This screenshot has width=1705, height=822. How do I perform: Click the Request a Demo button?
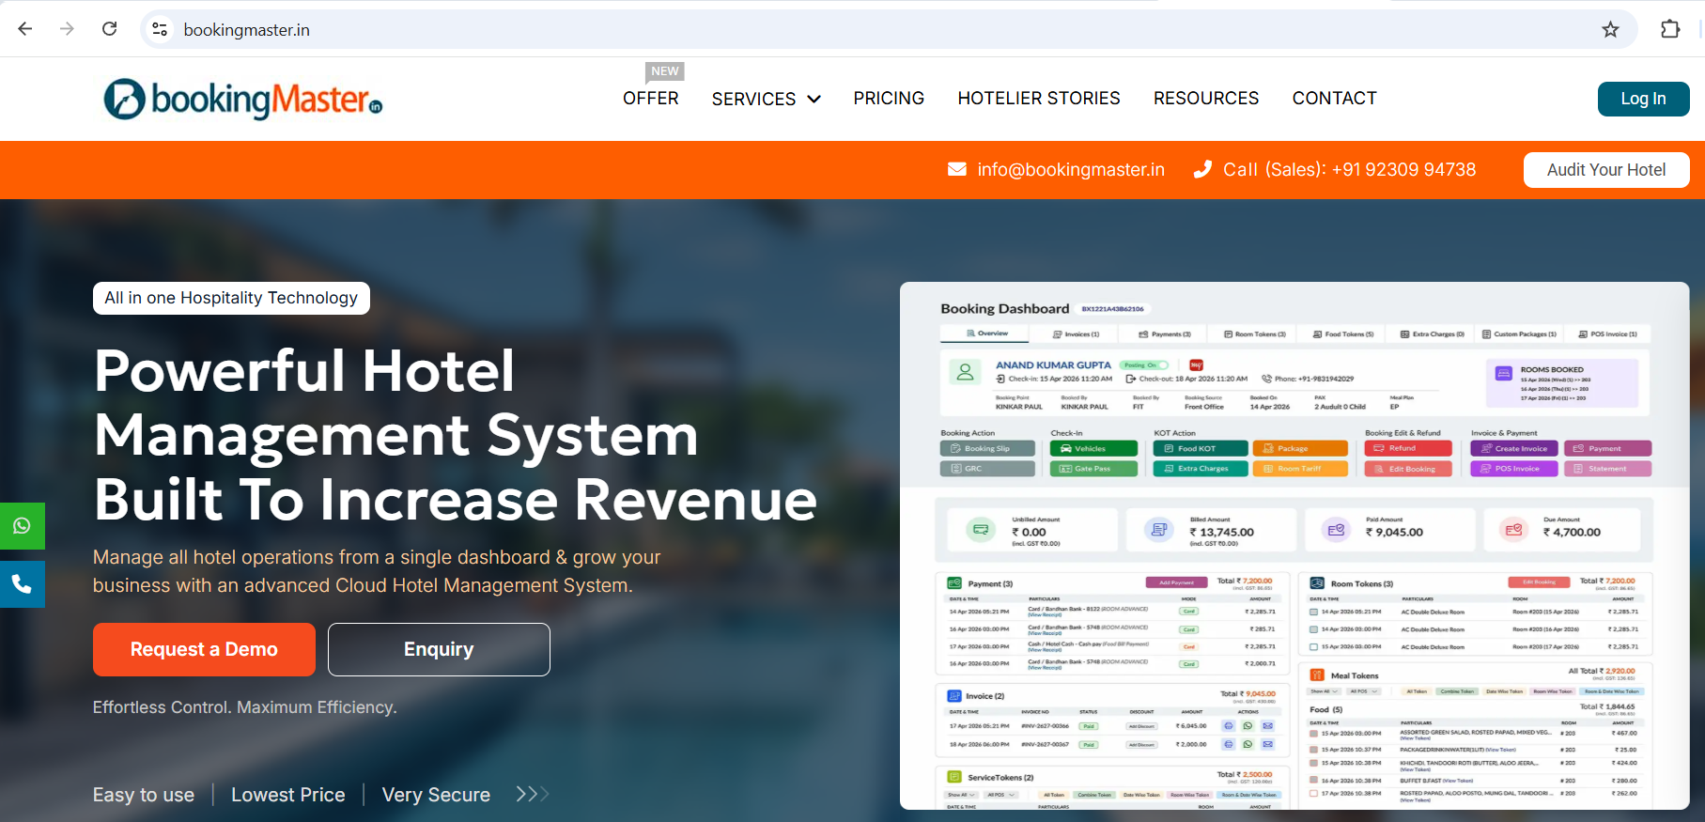[204, 649]
